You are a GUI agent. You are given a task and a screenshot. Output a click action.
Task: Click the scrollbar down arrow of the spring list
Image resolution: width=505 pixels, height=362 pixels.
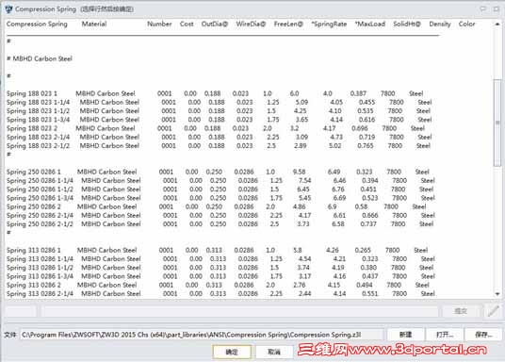497,294
